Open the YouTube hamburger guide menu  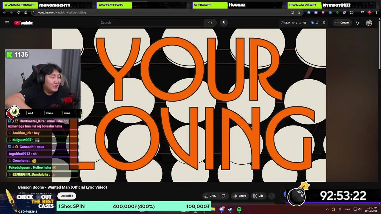pyautogui.click(x=7, y=23)
